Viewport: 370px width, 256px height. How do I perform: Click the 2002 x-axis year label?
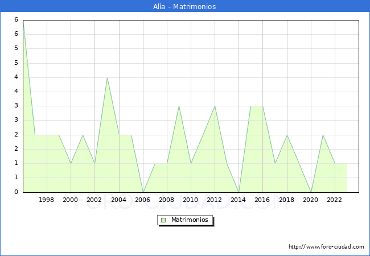(94, 200)
